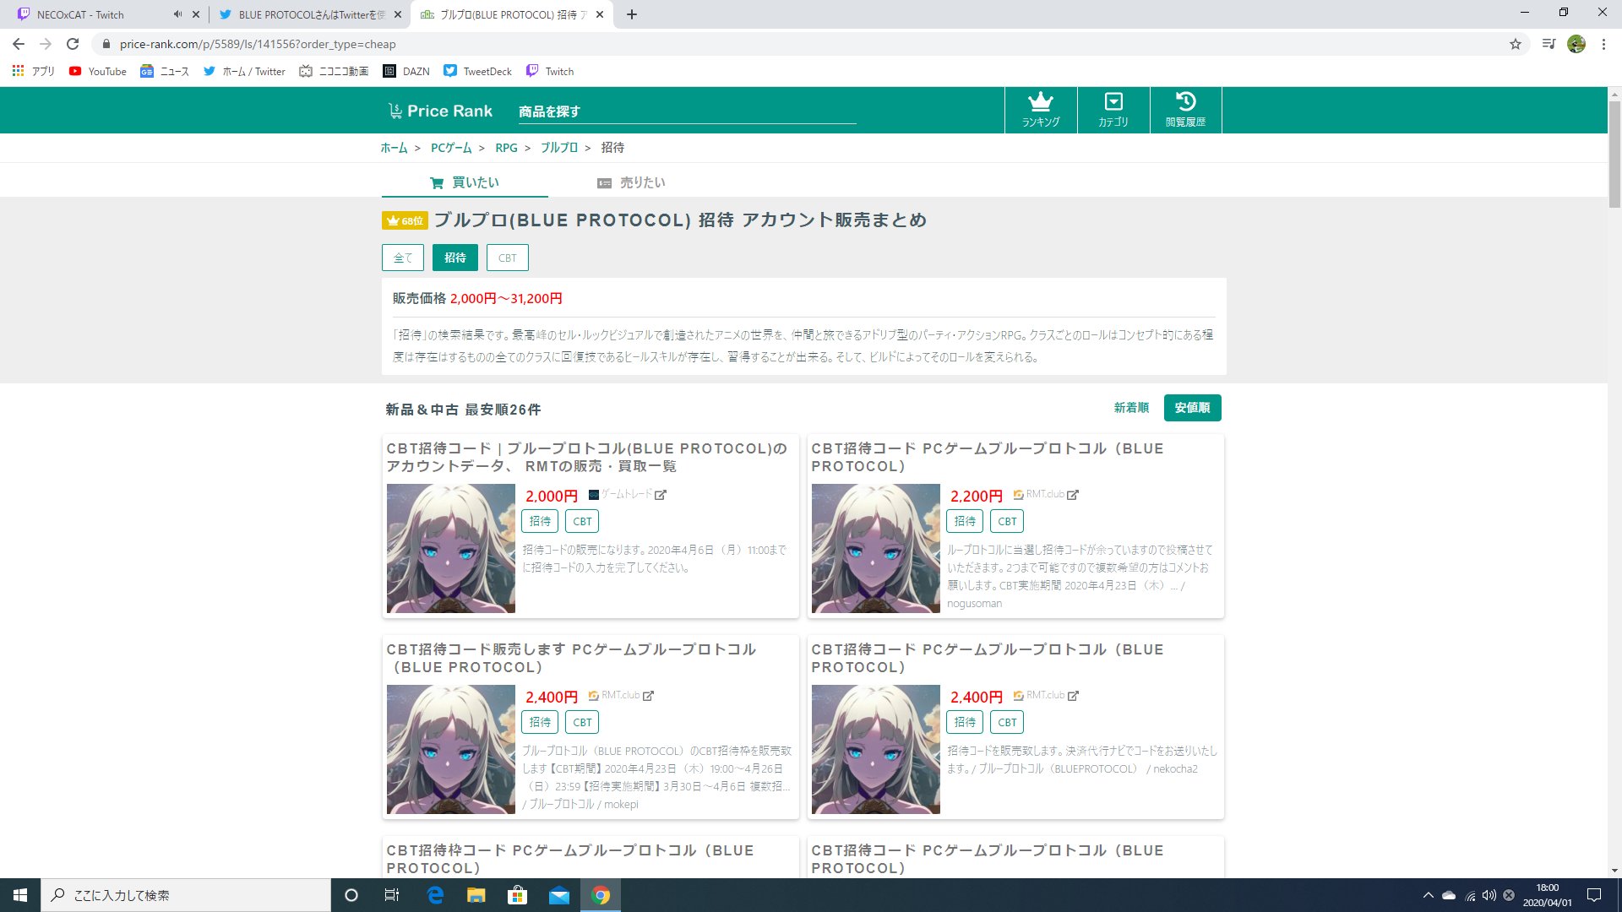The image size is (1622, 912).
Task: Open Microsoft Store from the taskbar
Action: [x=518, y=895]
